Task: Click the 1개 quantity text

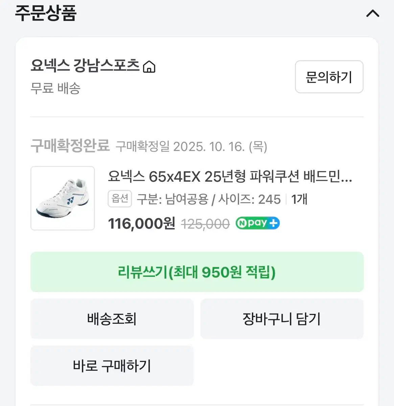Action: [x=299, y=199]
